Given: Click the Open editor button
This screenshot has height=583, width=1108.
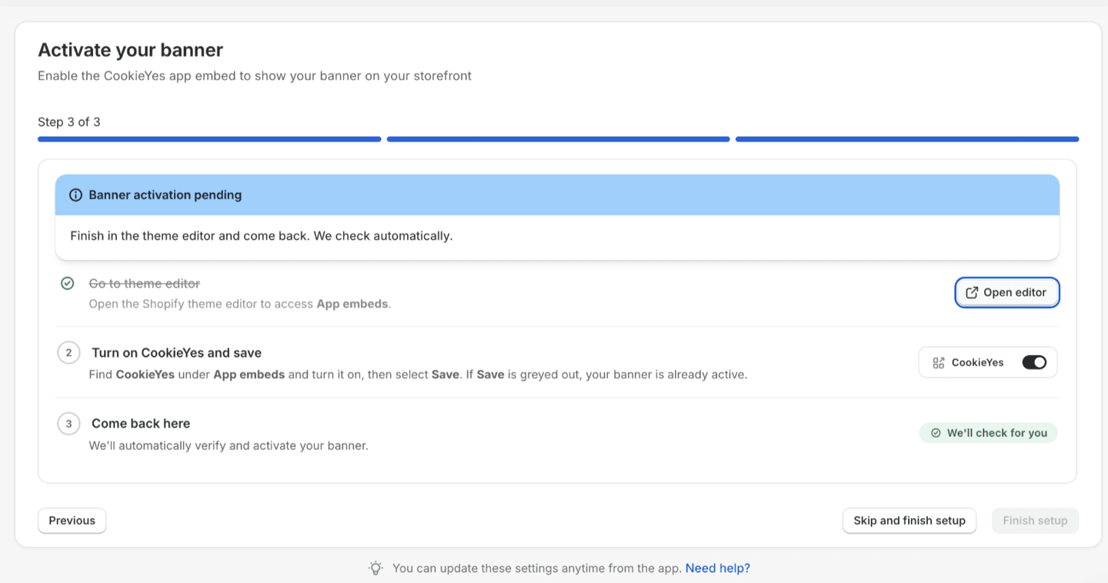Looking at the screenshot, I should coord(1007,292).
